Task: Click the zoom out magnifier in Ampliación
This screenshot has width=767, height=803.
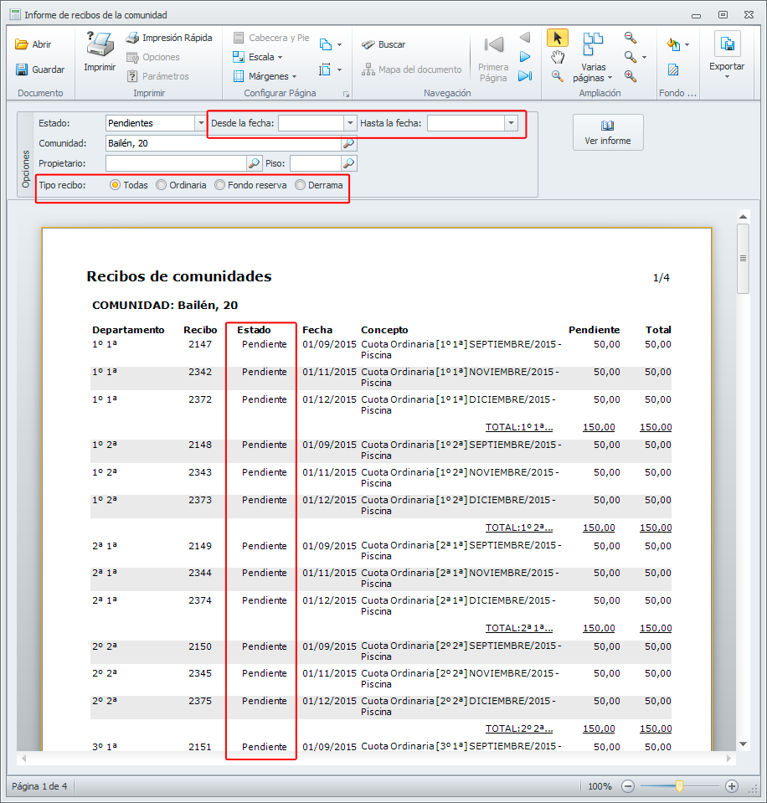Action: [631, 38]
